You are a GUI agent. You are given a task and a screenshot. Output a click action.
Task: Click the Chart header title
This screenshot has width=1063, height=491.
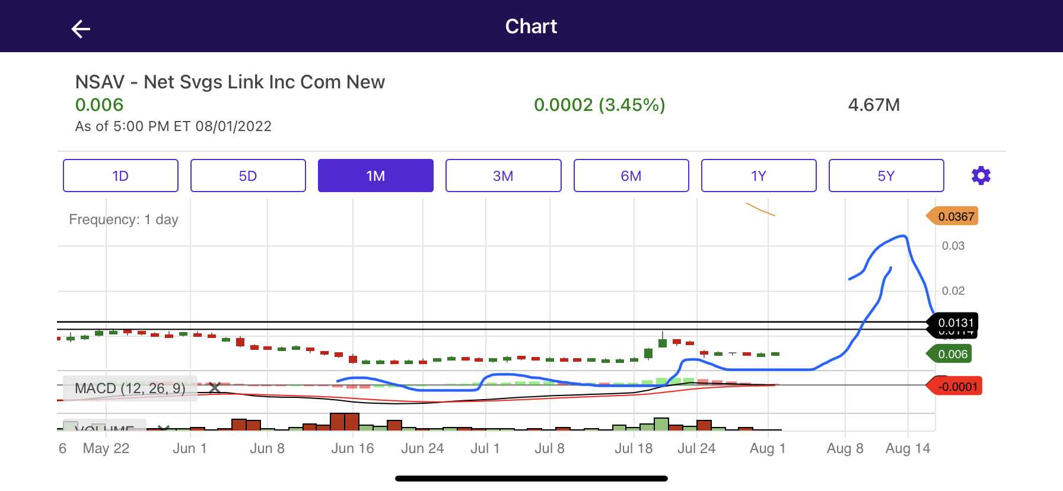[531, 27]
